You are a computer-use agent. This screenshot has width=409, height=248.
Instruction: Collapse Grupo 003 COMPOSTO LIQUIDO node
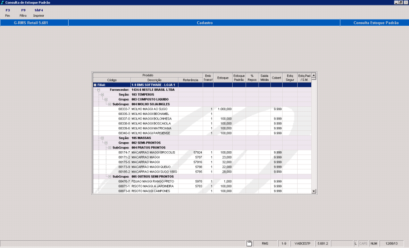point(106,99)
